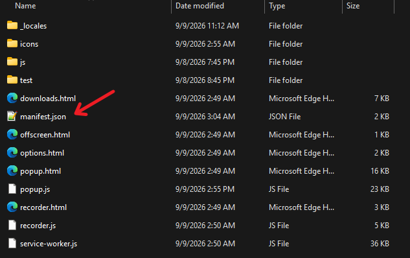This screenshot has height=258, width=410.
Task: Sort by the Size column header
Action: tap(353, 6)
